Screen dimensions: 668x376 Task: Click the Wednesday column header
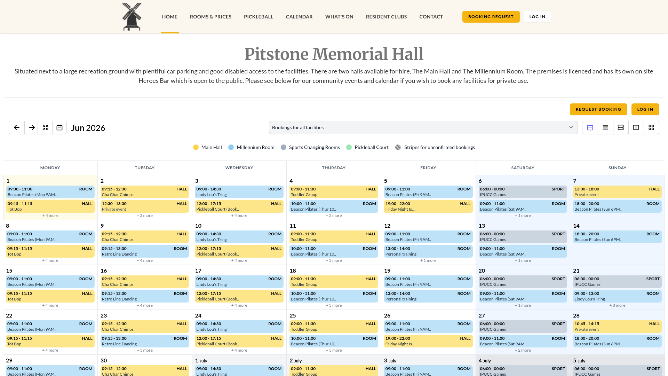[239, 168]
